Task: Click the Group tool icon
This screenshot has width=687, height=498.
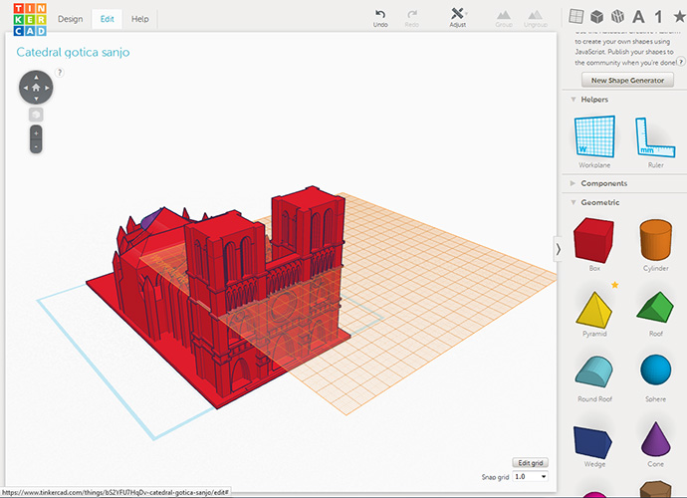Action: tap(504, 19)
